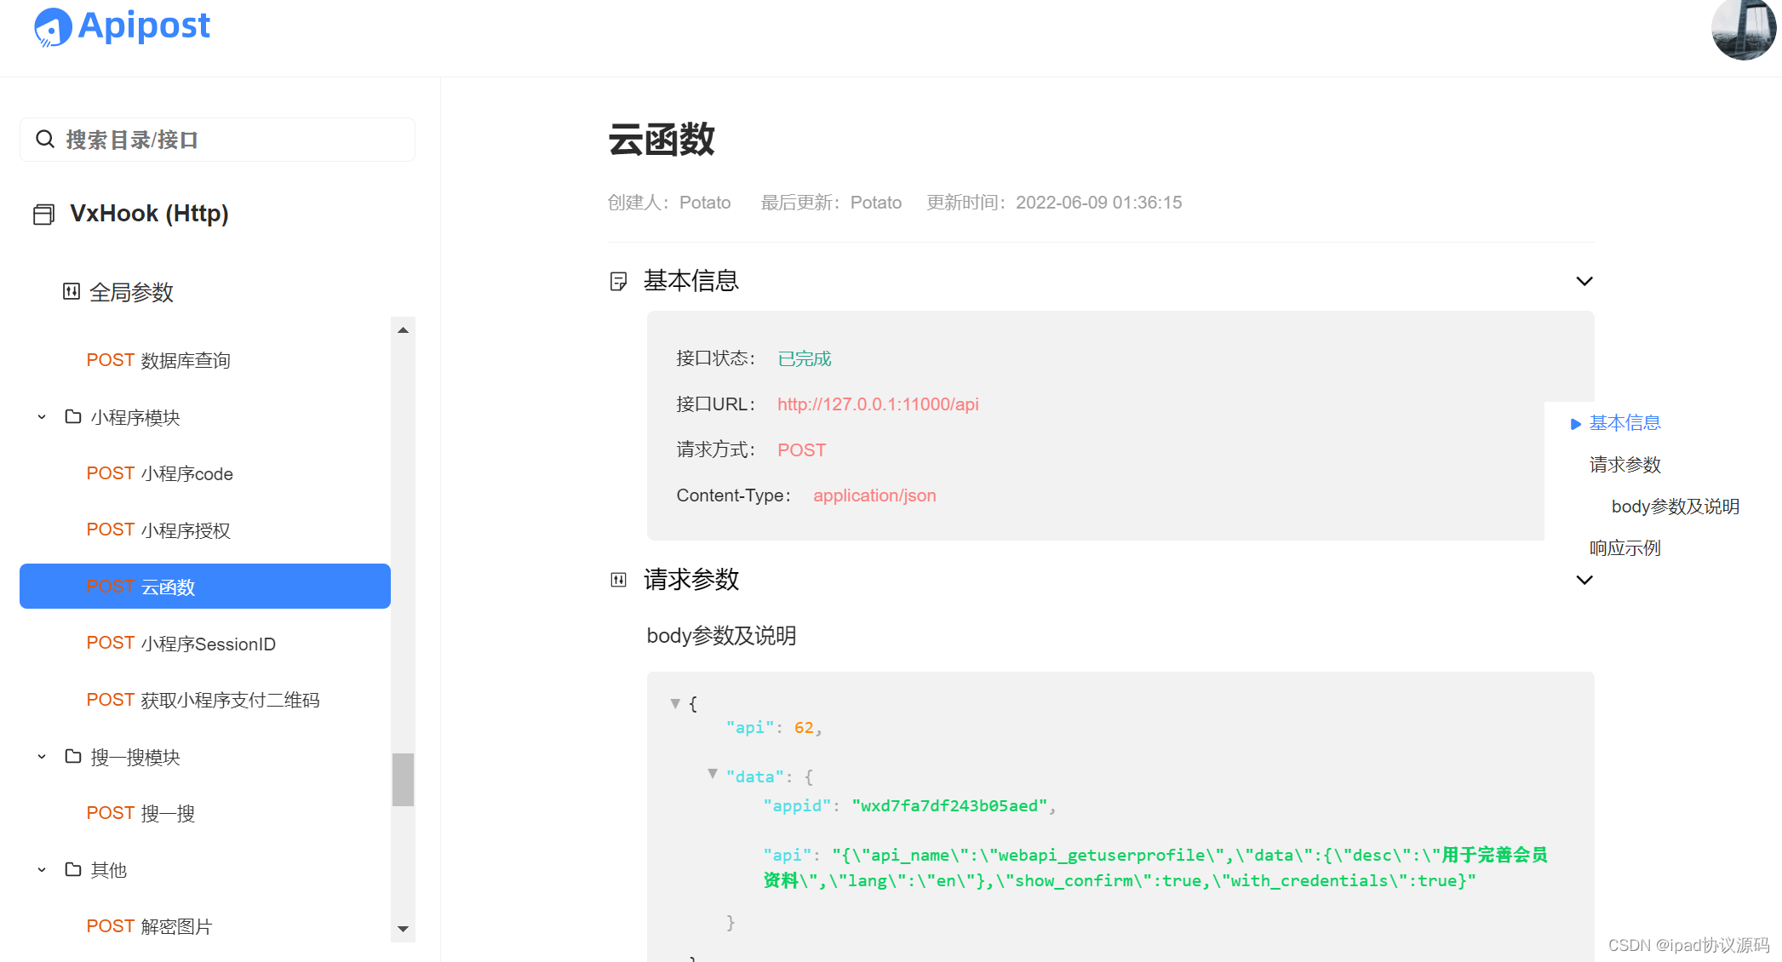Collapse the root JSON object triangle

[x=675, y=703]
